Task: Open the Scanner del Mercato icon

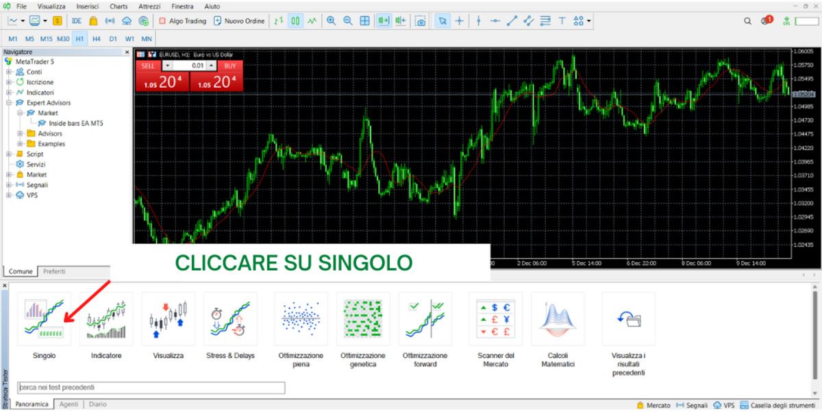Action: click(496, 319)
